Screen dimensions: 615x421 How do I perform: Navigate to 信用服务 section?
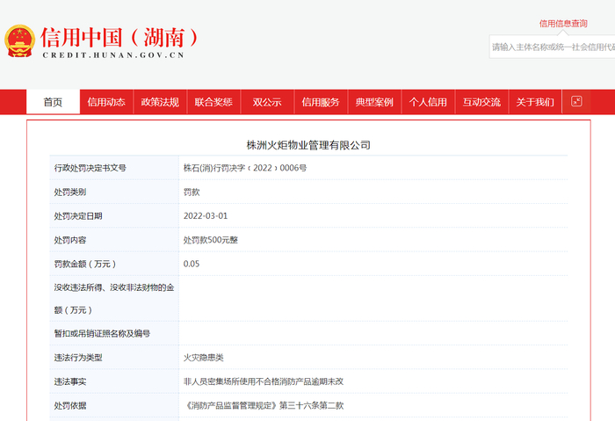click(x=321, y=102)
